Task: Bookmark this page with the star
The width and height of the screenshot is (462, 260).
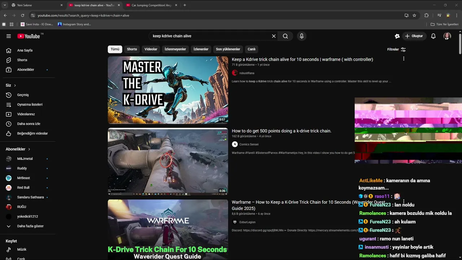Action: [414, 16]
